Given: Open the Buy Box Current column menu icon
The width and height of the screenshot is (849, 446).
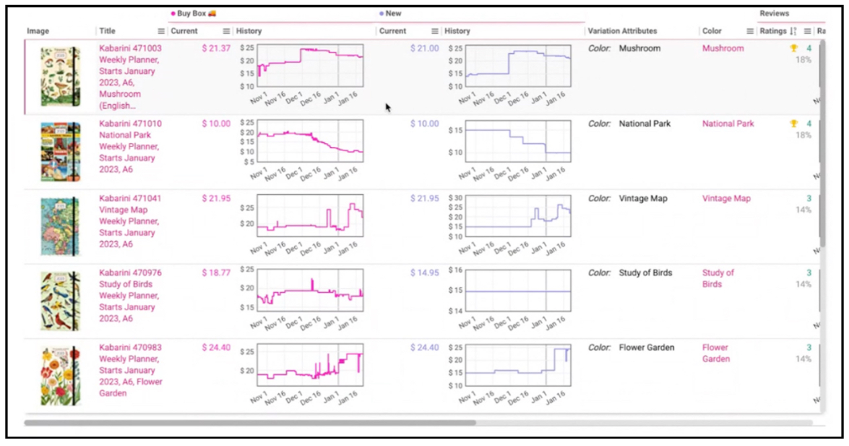Looking at the screenshot, I should coord(226,31).
